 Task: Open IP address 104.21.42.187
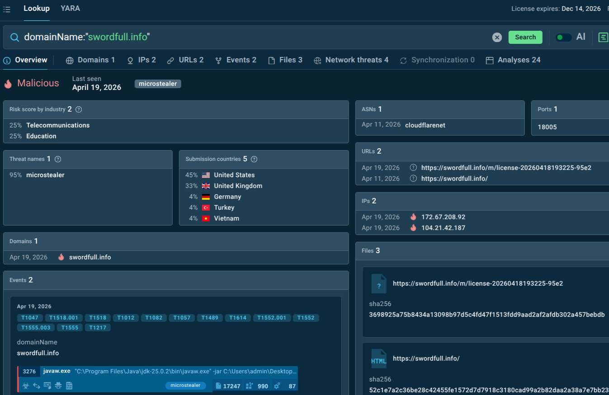443,228
